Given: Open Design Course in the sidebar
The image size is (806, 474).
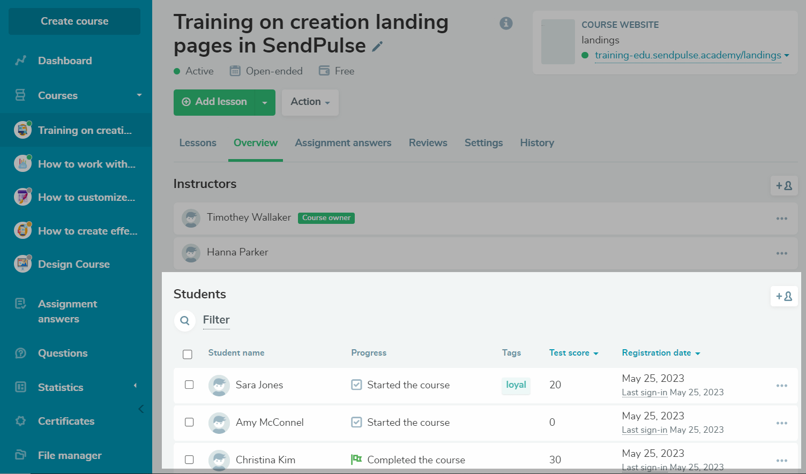Looking at the screenshot, I should (x=73, y=264).
